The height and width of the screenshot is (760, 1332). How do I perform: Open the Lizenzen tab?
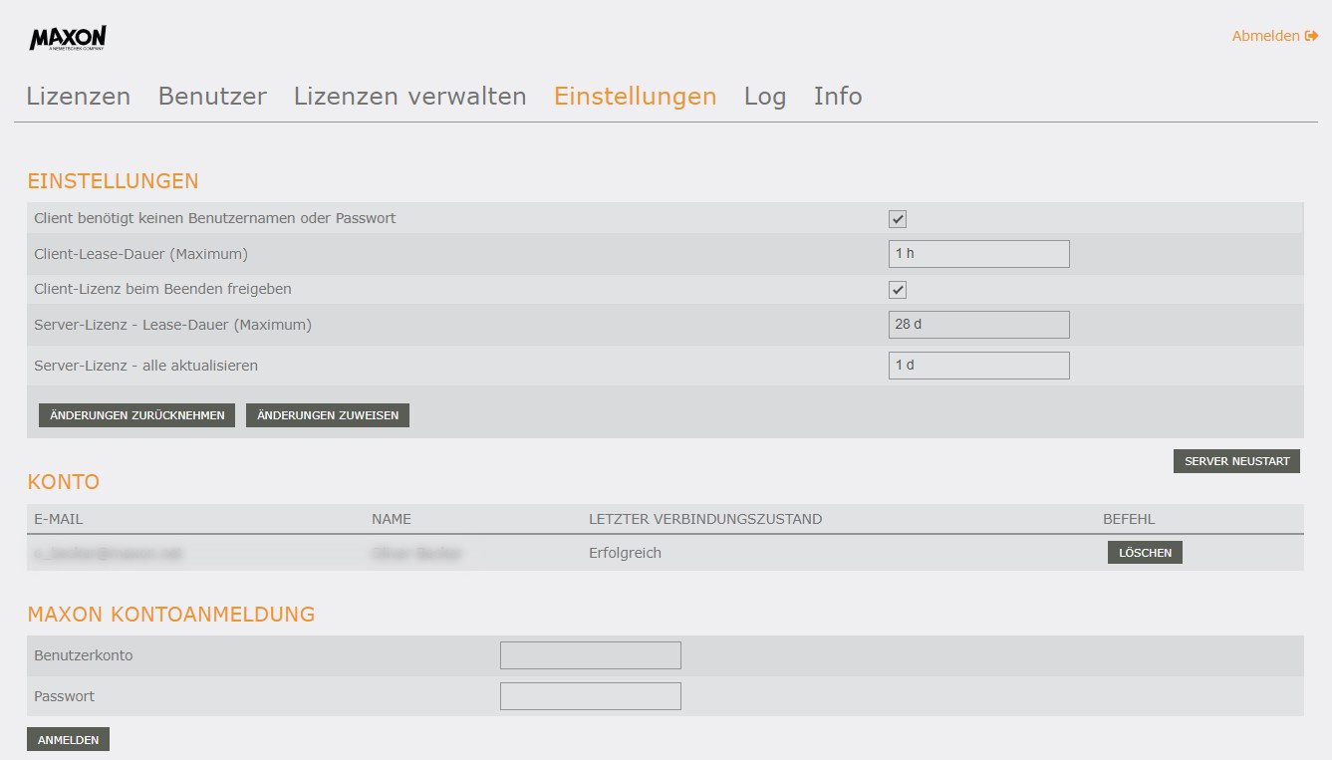[78, 97]
